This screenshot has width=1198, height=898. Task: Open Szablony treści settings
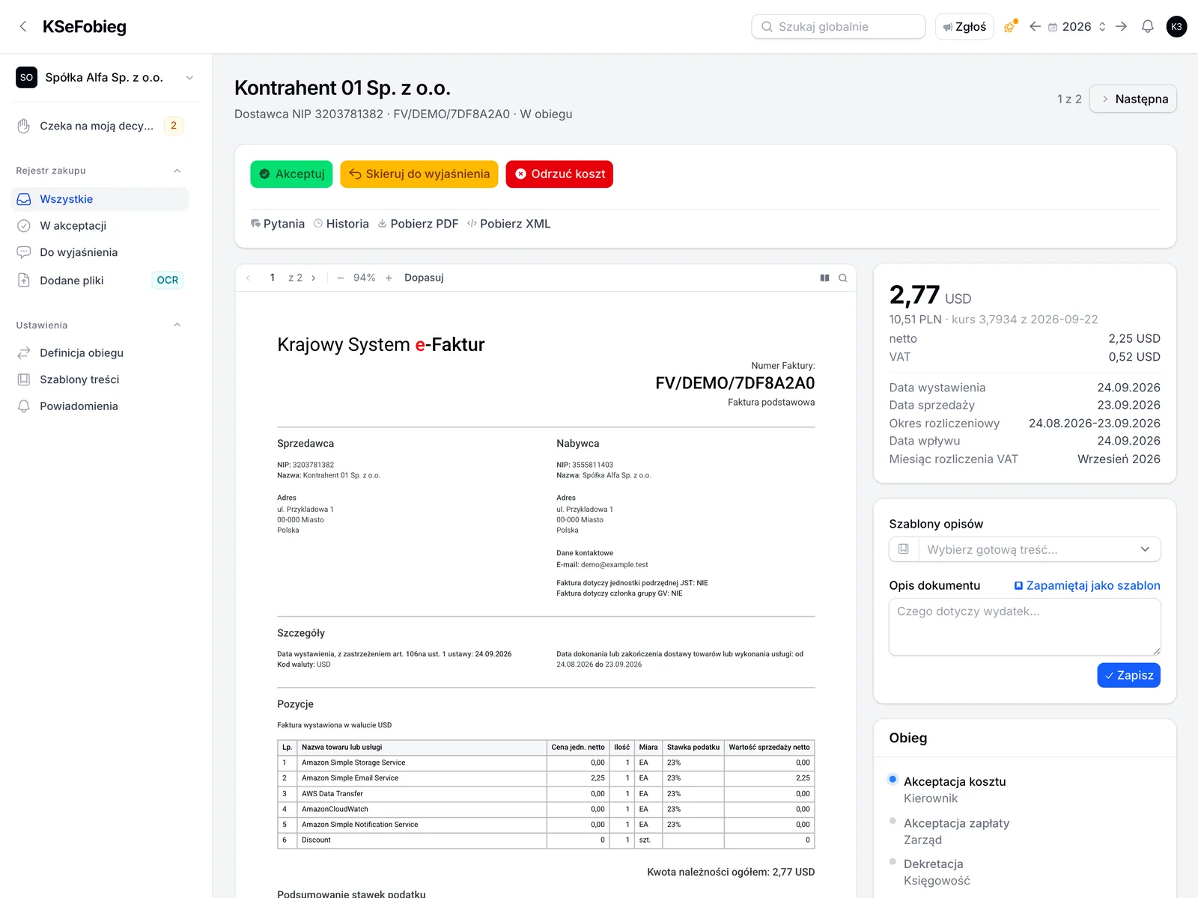[100, 379]
